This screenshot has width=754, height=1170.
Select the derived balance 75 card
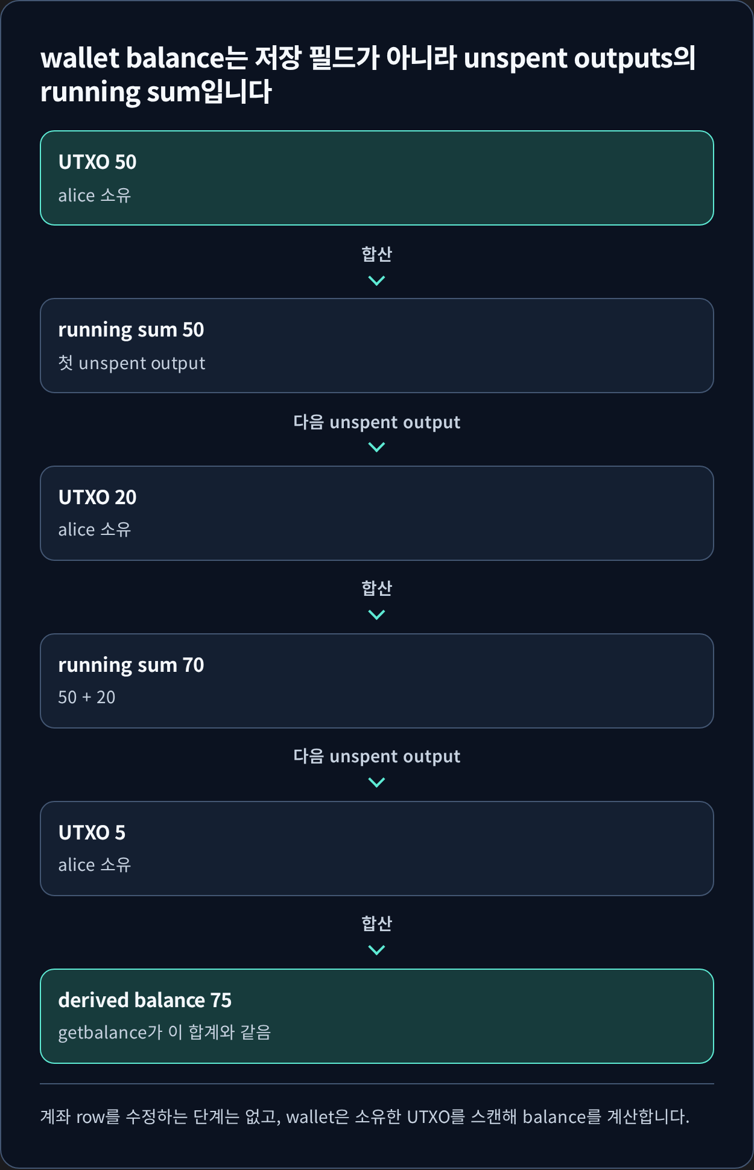point(377,1016)
